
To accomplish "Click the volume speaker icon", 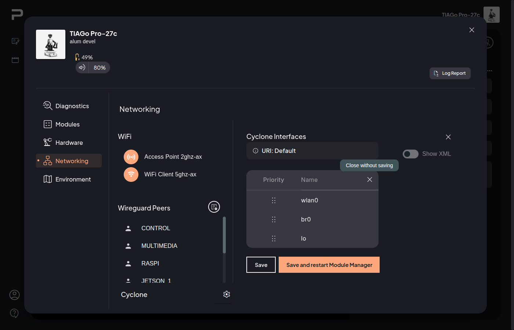I will click(x=82, y=67).
